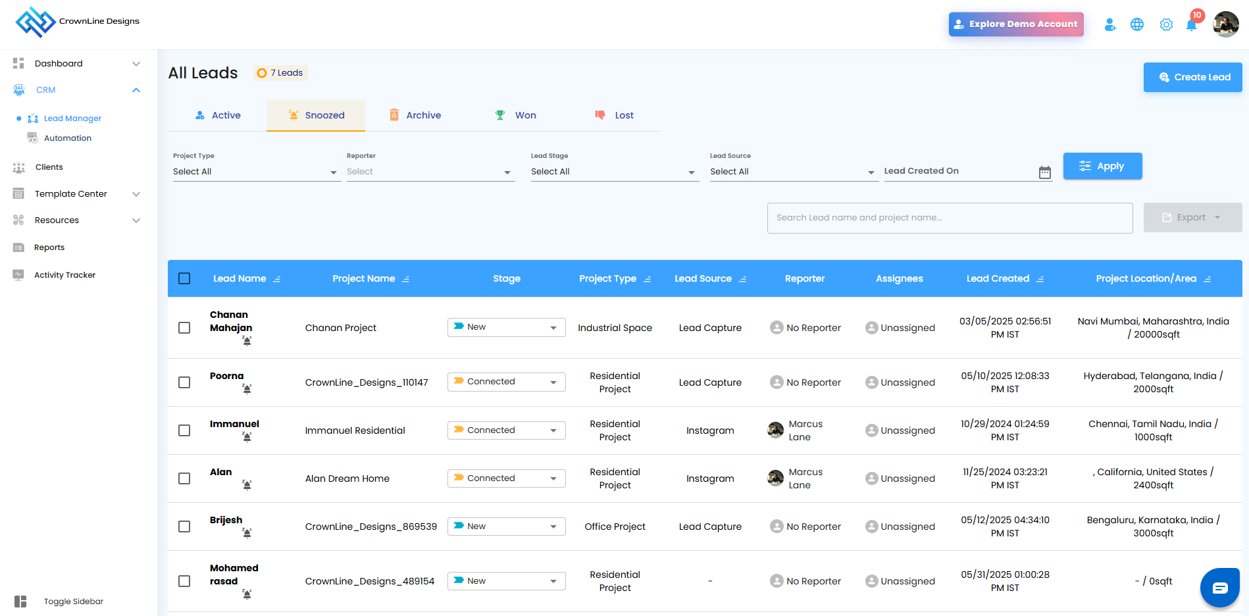Sort by Lead Name column icon
This screenshot has width=1249, height=616.
(277, 279)
